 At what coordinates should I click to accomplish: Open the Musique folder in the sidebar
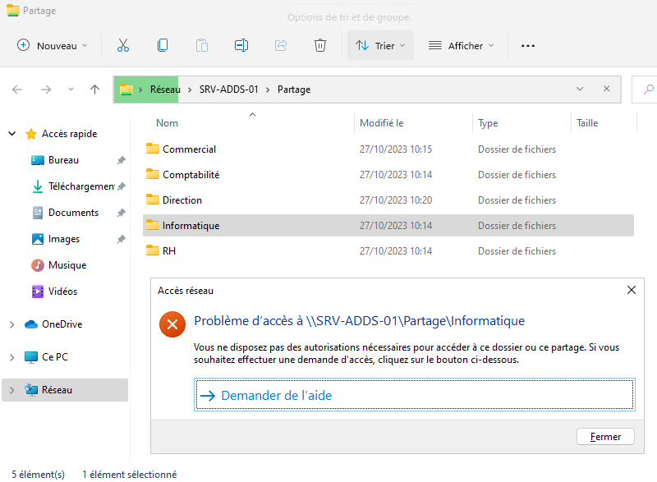[x=66, y=264]
